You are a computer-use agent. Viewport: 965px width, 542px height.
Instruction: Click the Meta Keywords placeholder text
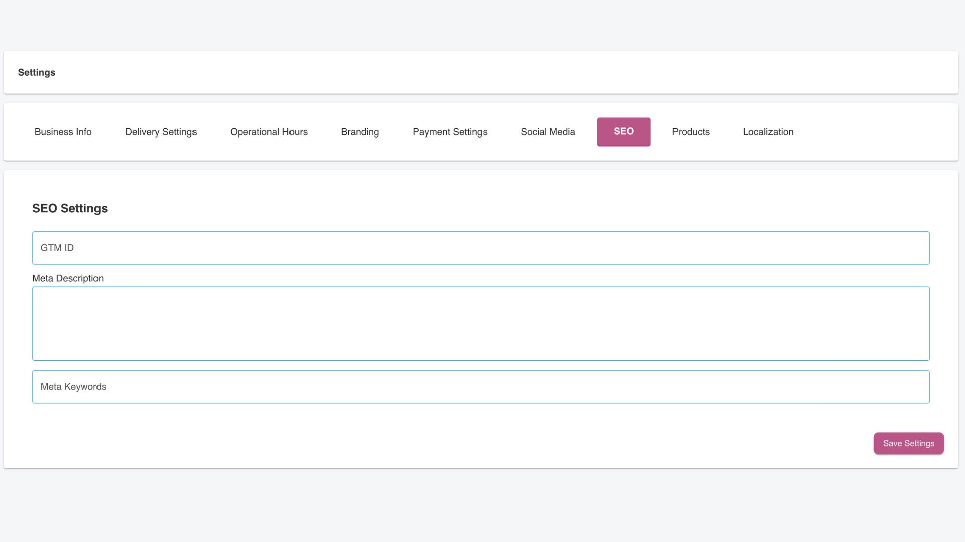(73, 387)
